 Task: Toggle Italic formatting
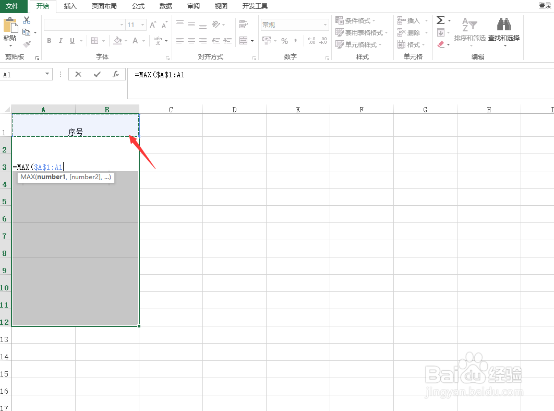[61, 41]
